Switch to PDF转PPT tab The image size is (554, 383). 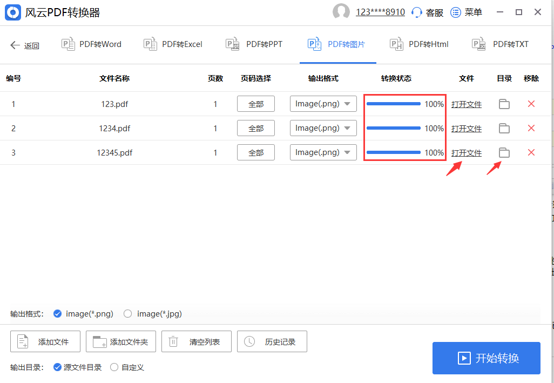click(x=254, y=44)
